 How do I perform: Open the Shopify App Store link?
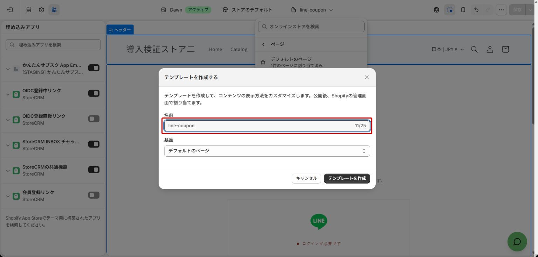point(24,218)
